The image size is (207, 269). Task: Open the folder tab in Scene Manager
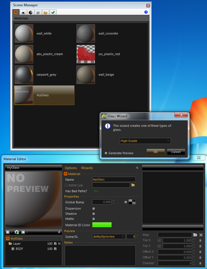tap(46, 12)
